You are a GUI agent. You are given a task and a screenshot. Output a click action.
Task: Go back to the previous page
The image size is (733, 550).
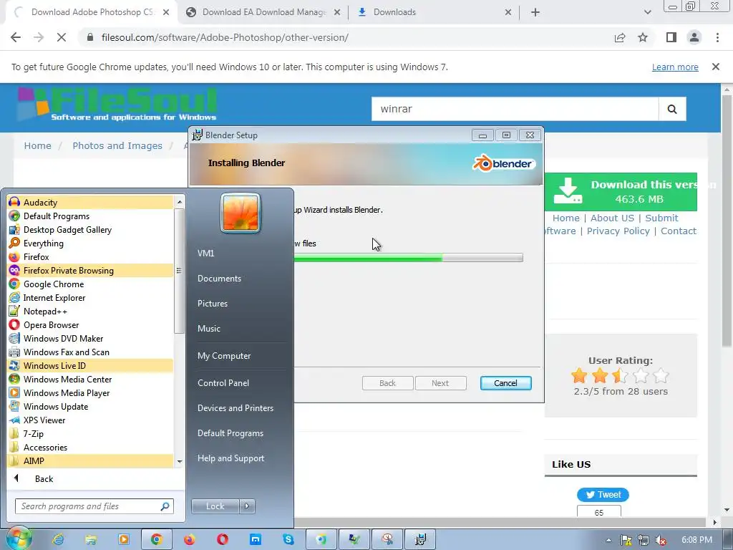tap(16, 37)
